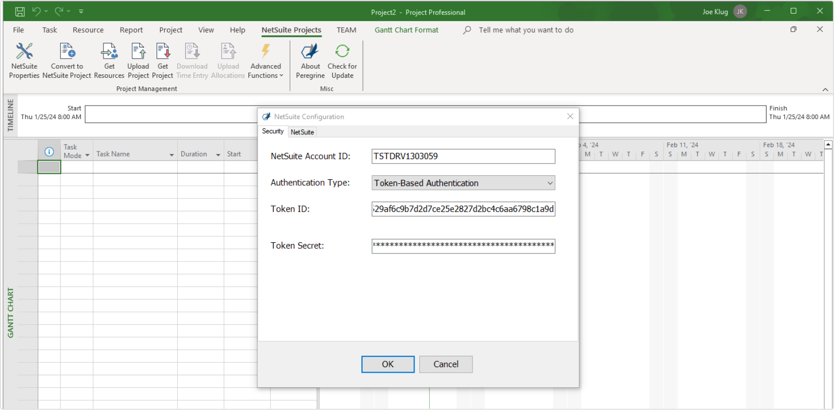Click the Token ID field

463,209
